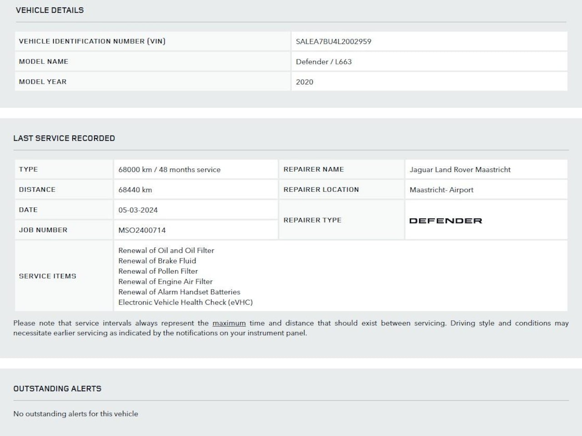The height and width of the screenshot is (436, 582).
Task: Click Renewal of Engine Air Filter item
Action: point(166,282)
